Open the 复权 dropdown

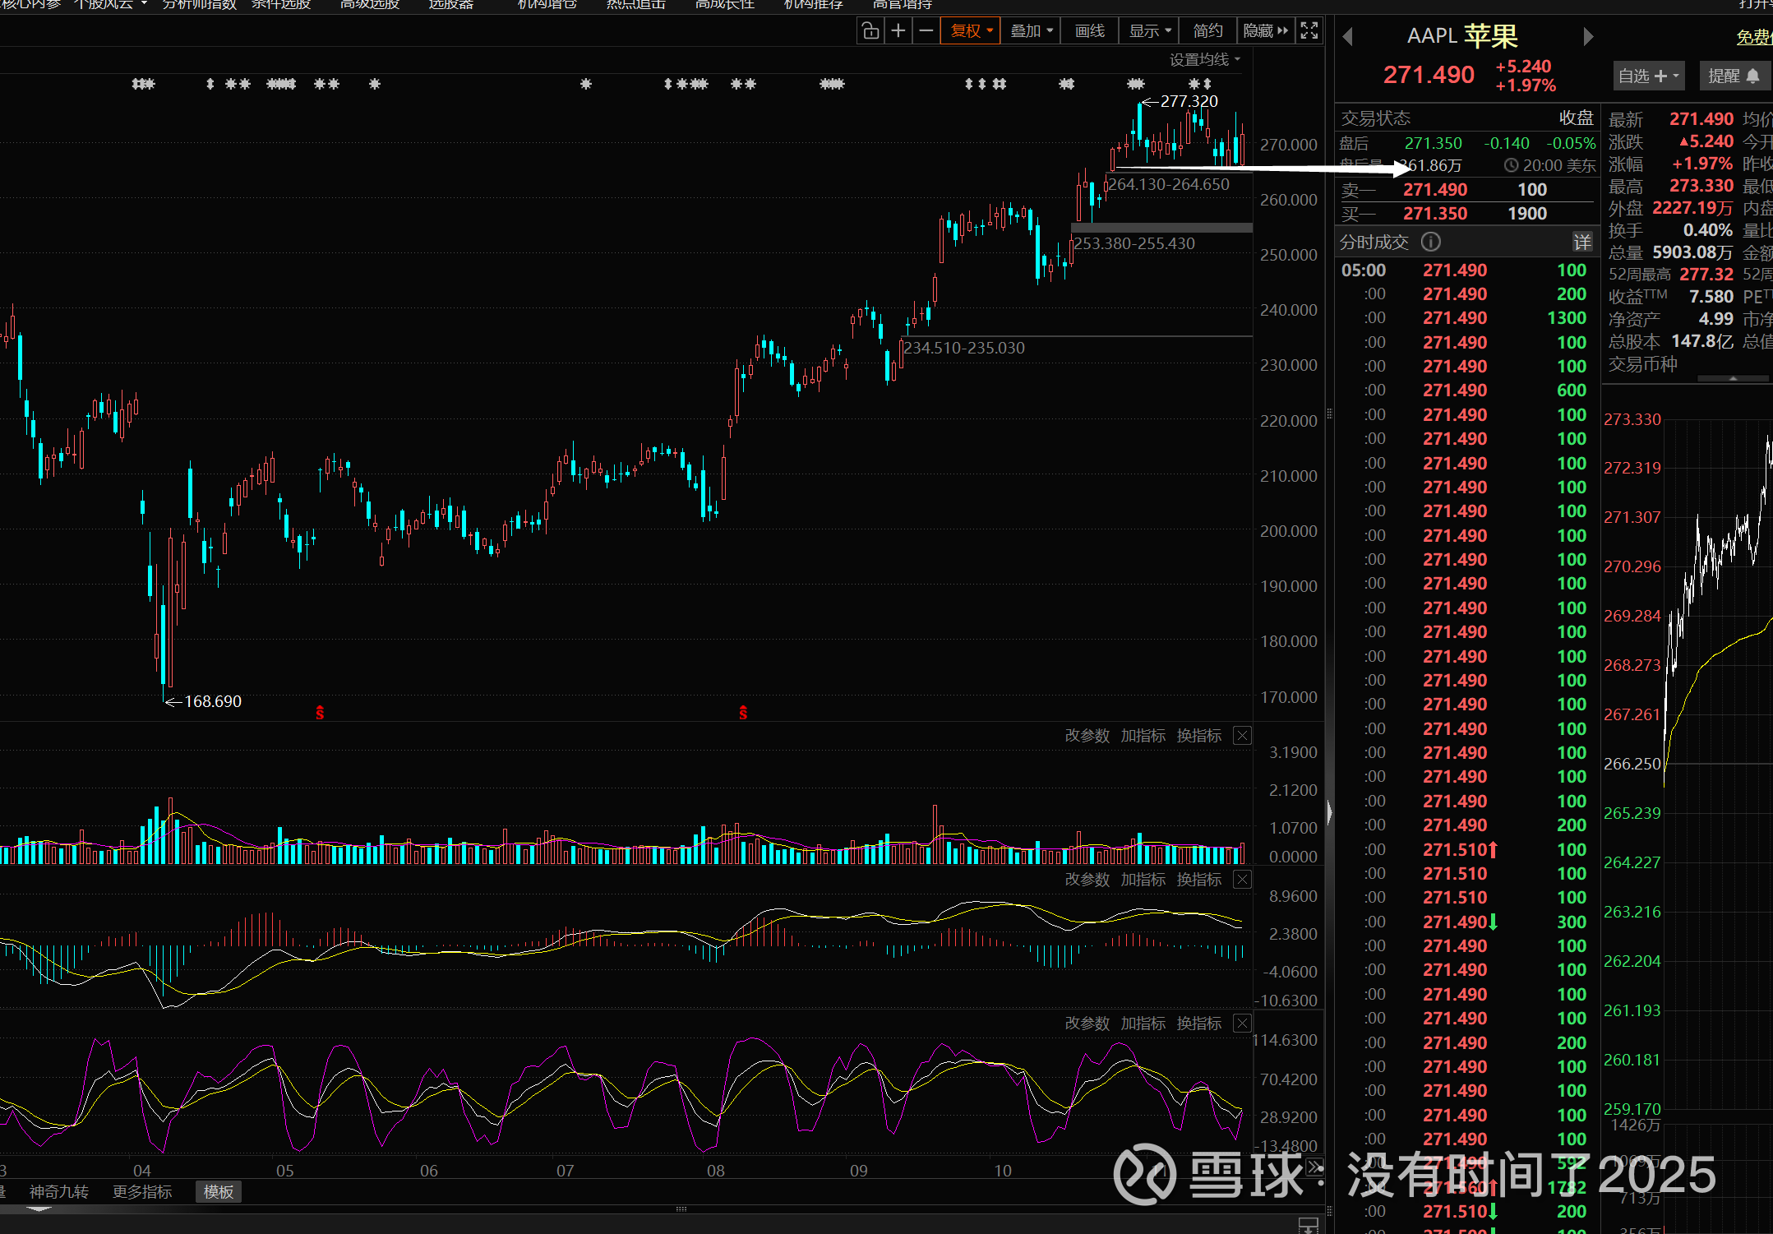[x=971, y=31]
